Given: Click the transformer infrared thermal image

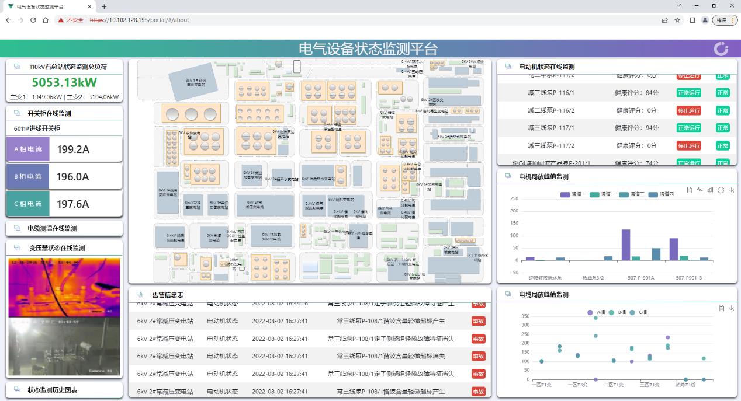Looking at the screenshot, I should (64, 287).
